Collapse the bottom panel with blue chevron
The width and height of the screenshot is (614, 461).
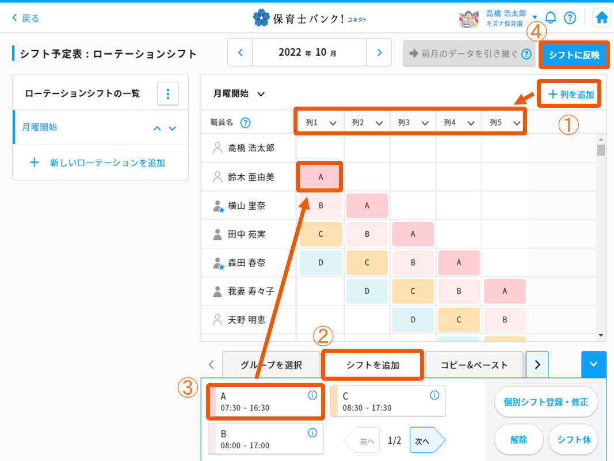[x=593, y=364]
